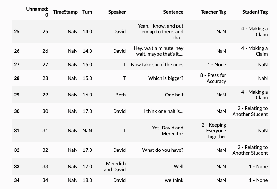The height and width of the screenshot is (189, 277).
Task: Click the 'One half' sentence cell
Action: (x=174, y=95)
